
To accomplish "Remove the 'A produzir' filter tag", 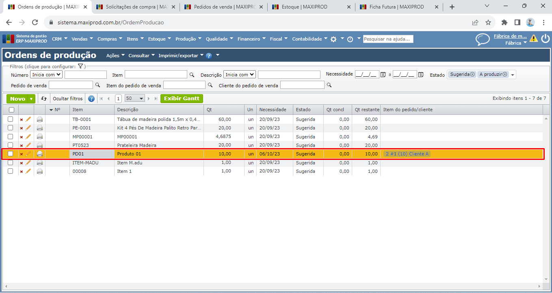I will tap(505, 74).
